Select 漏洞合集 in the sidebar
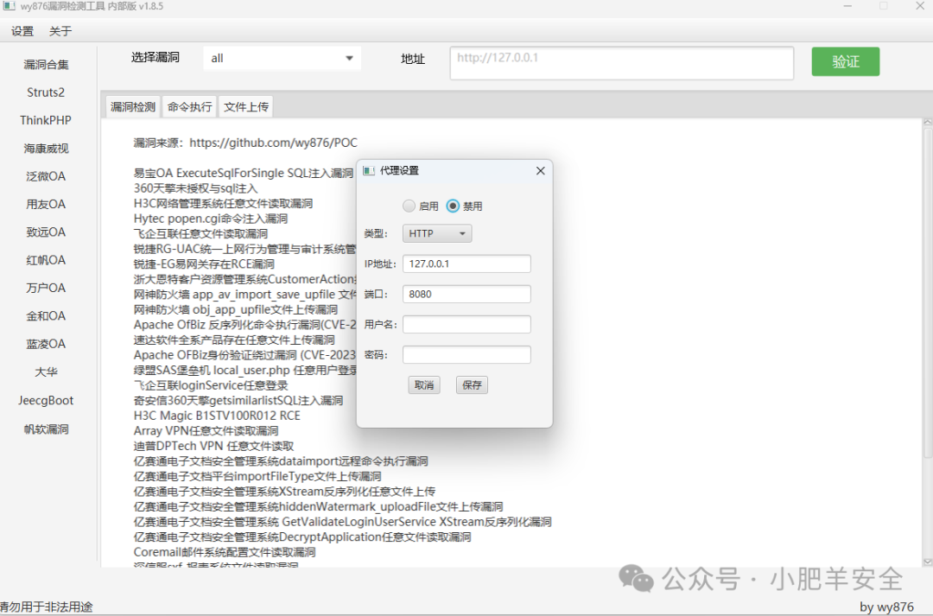Viewport: 933px width, 616px height. (x=46, y=65)
